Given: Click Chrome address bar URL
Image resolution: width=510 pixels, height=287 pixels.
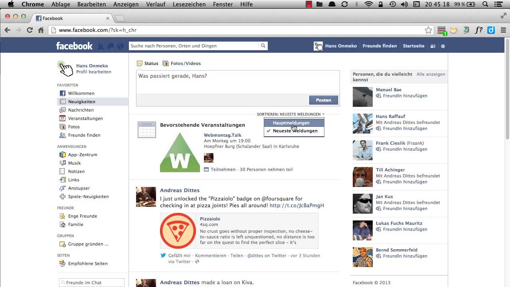Looking at the screenshot, I should tap(98, 30).
